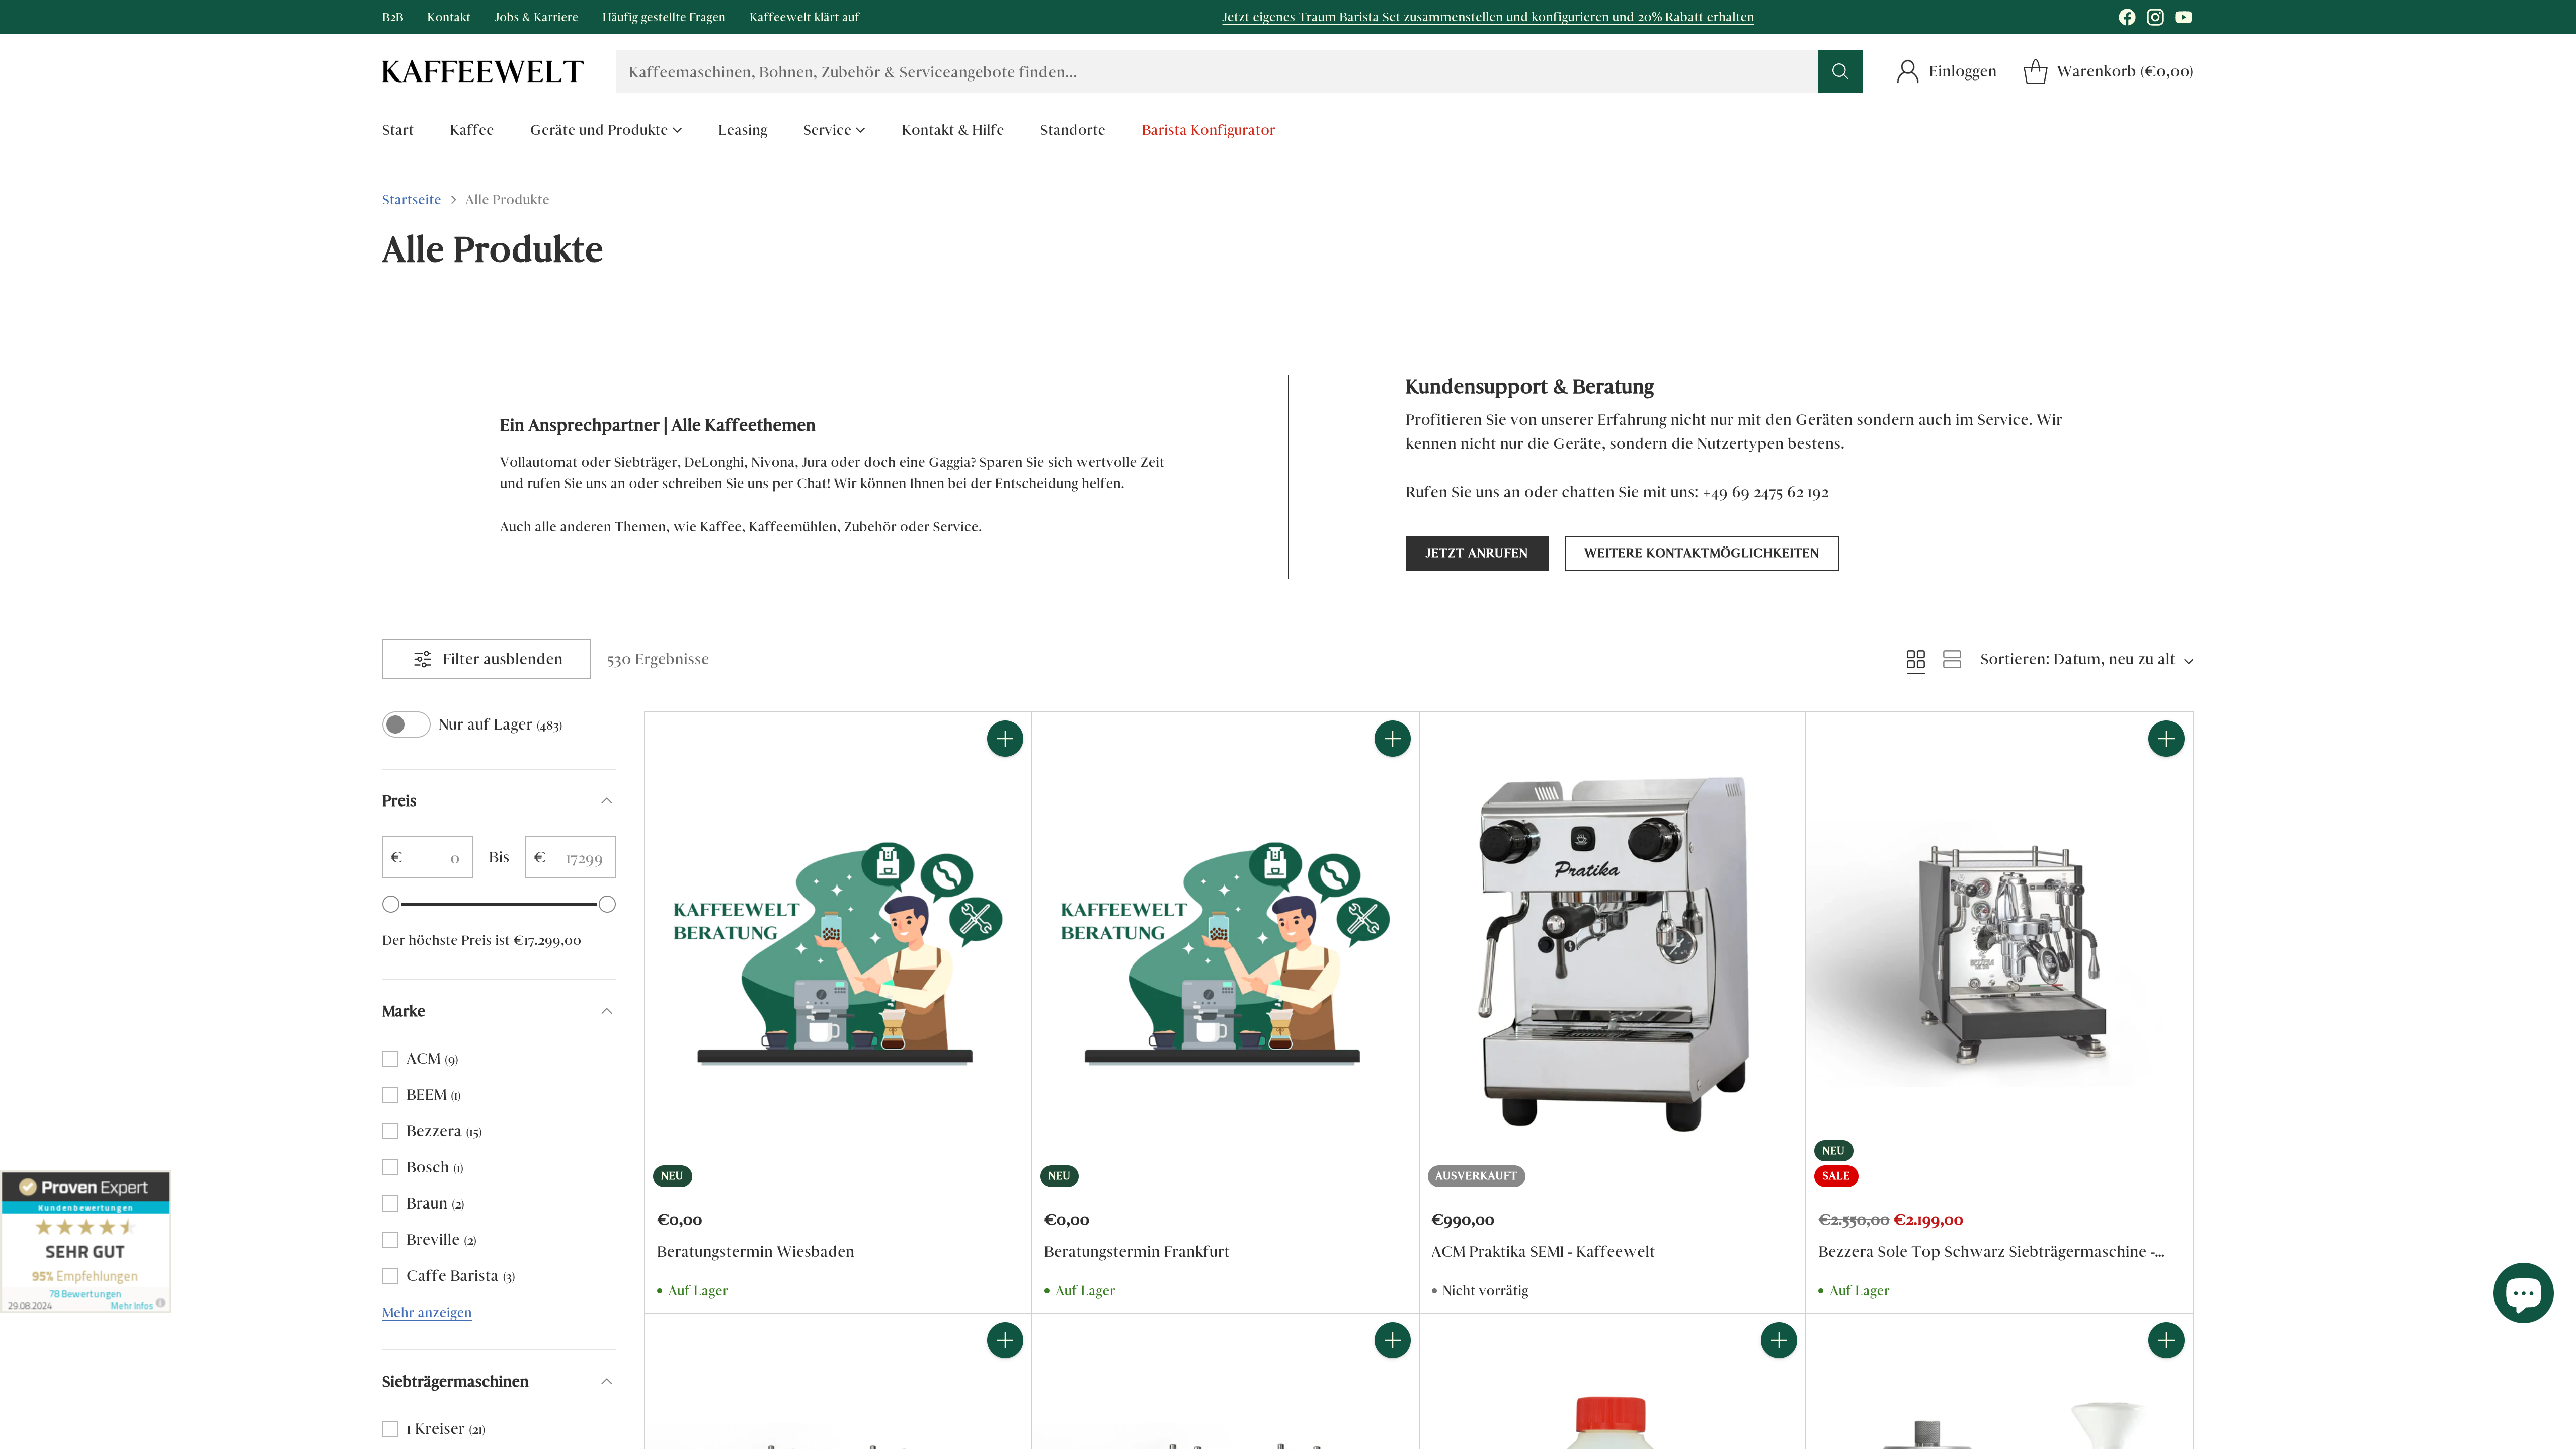2576x1449 pixels.
Task: Select the Leasing menu item
Action: pos(742,129)
